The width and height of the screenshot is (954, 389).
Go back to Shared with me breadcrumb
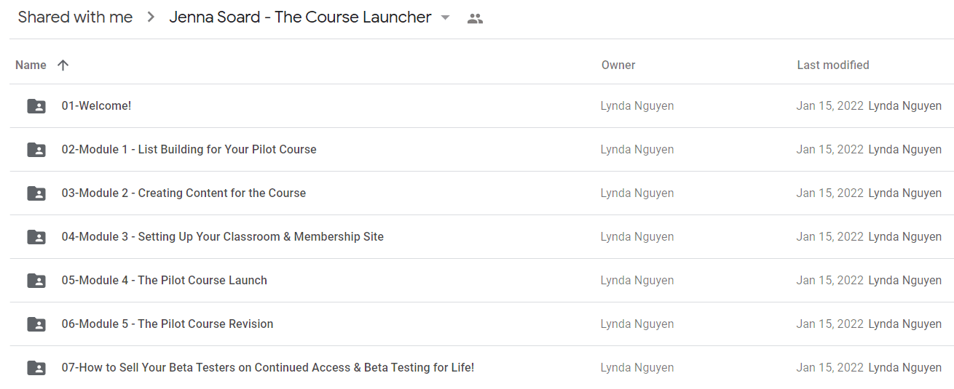pos(75,17)
